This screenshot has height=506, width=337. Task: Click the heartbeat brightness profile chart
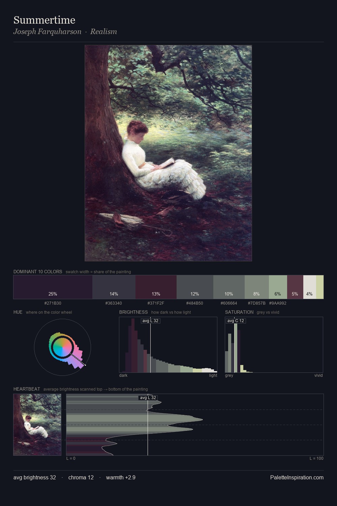[195, 425]
